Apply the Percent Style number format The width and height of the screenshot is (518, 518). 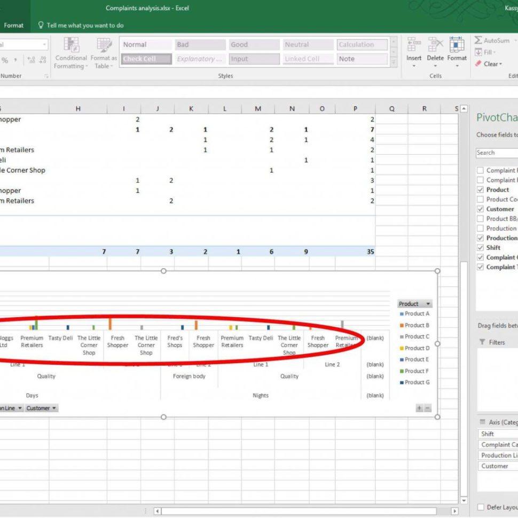point(5,60)
